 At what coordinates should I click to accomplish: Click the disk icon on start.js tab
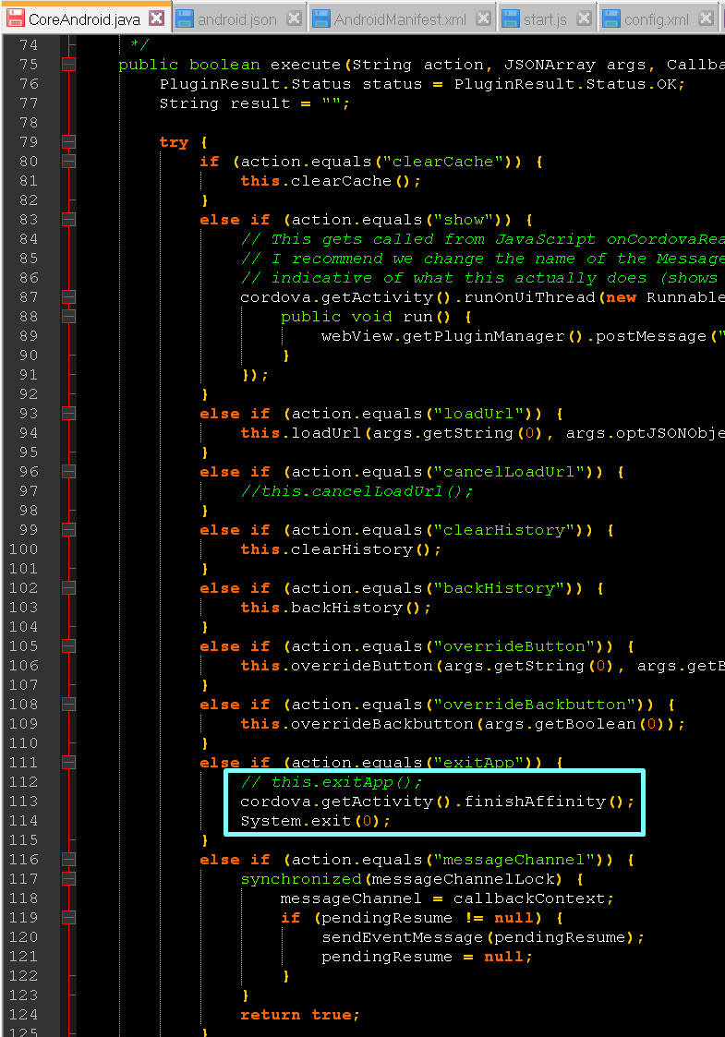(510, 18)
